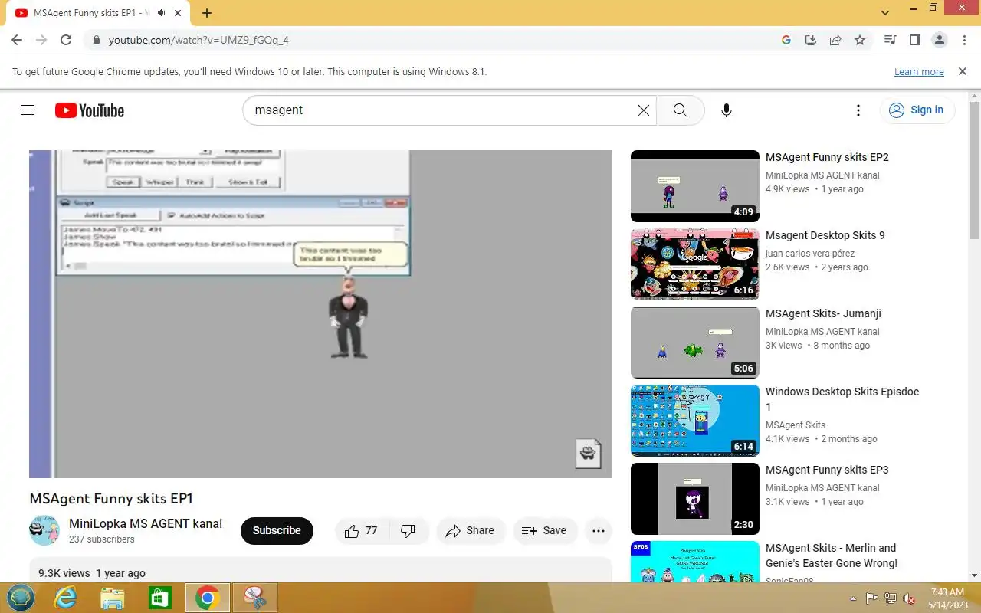Open MSAgent Funny skits EP2 thumbnail
Image resolution: width=981 pixels, height=613 pixels.
coord(695,186)
